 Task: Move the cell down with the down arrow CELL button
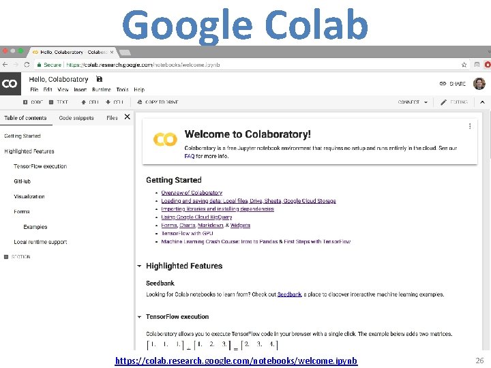115,102
